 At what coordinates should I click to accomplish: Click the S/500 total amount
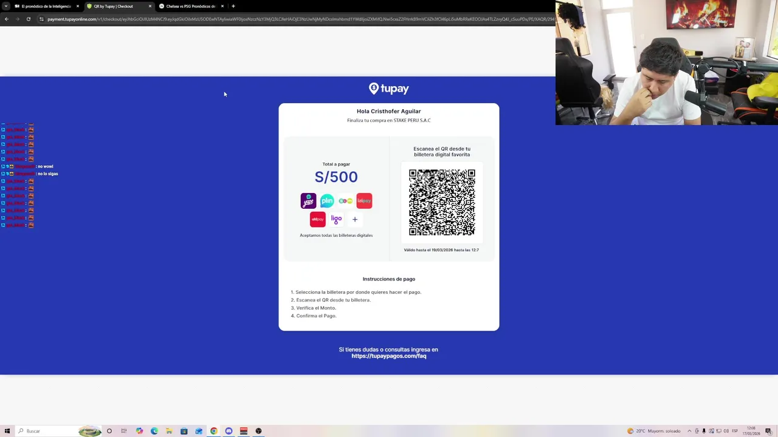336,177
